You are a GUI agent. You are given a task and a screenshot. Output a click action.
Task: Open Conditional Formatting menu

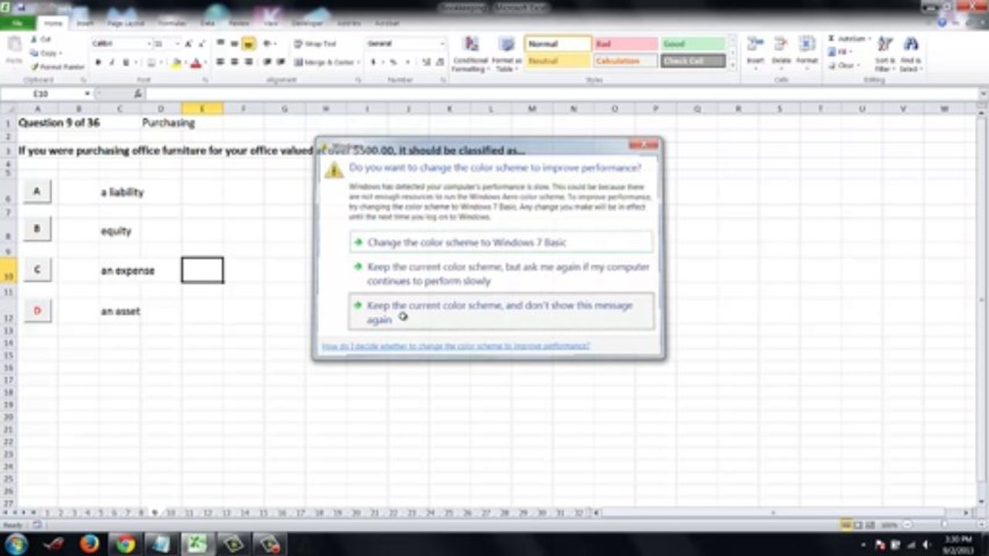pyautogui.click(x=470, y=54)
